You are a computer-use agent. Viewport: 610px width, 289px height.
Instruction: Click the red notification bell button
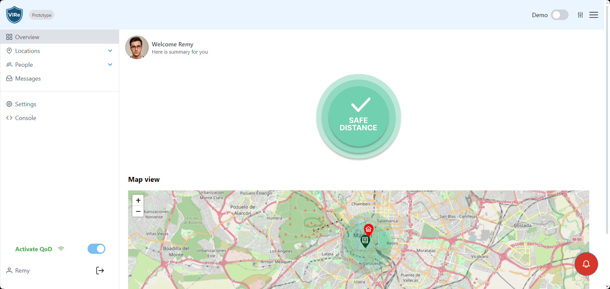pyautogui.click(x=586, y=264)
